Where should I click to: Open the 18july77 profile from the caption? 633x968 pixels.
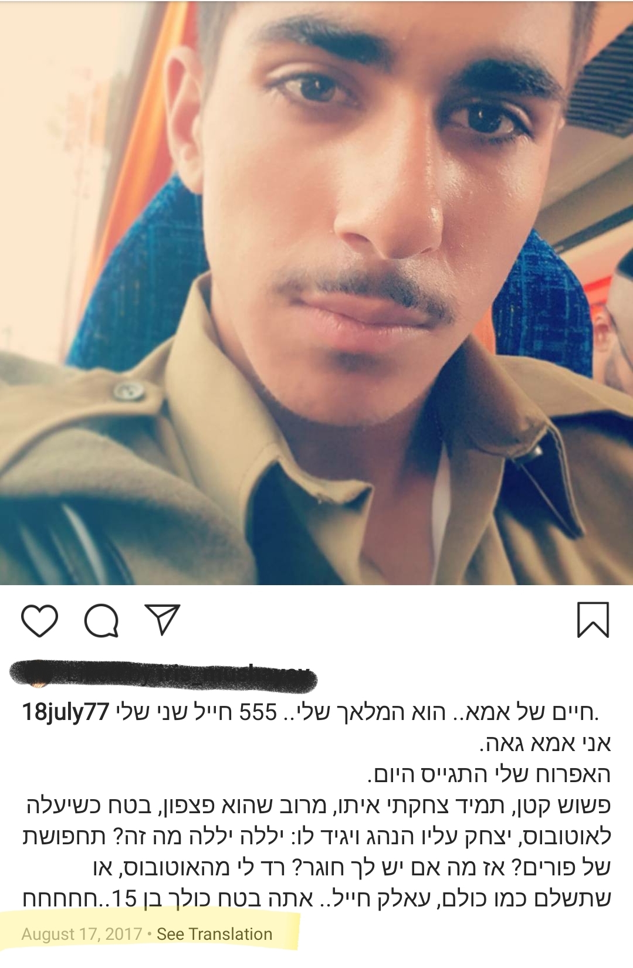pos(66,712)
